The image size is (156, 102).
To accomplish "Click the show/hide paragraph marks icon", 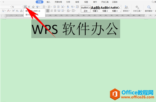I will [72, 7].
